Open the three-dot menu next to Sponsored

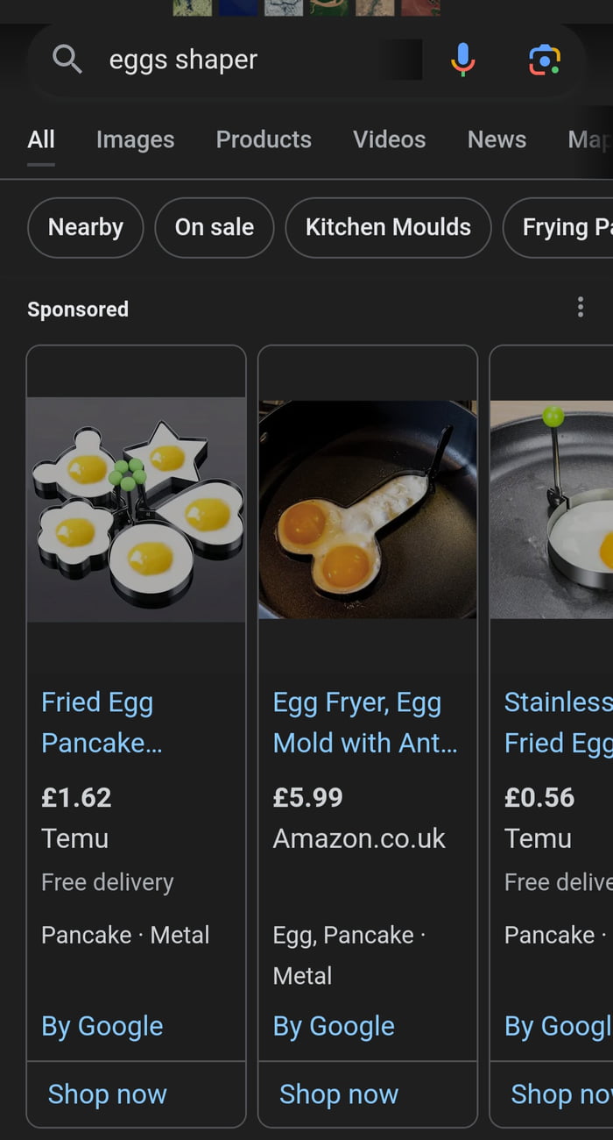580,307
